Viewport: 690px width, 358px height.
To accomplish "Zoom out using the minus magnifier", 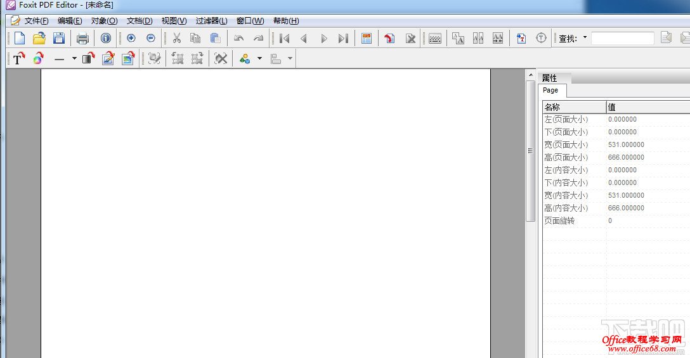I will (x=150, y=39).
